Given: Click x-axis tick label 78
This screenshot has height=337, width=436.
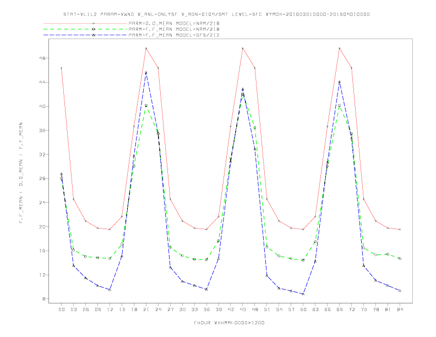Looking at the screenshot, I should (x=375, y=309).
